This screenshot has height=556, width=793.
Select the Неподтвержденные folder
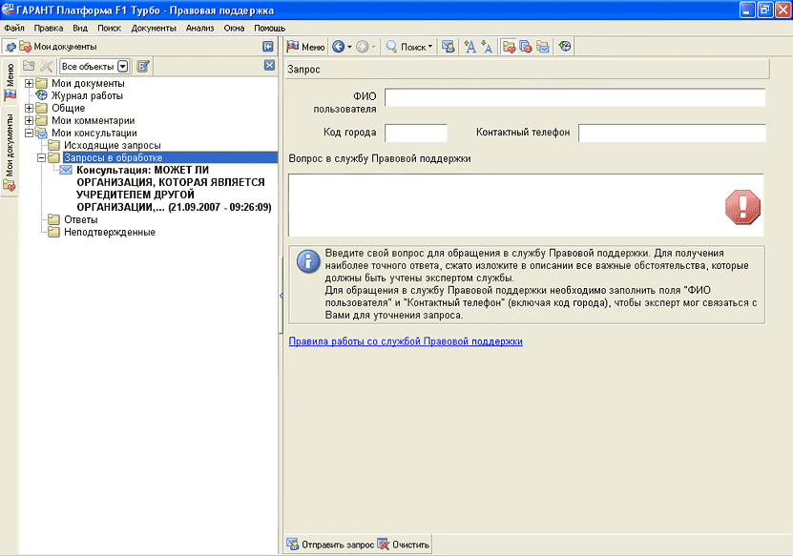click(109, 233)
